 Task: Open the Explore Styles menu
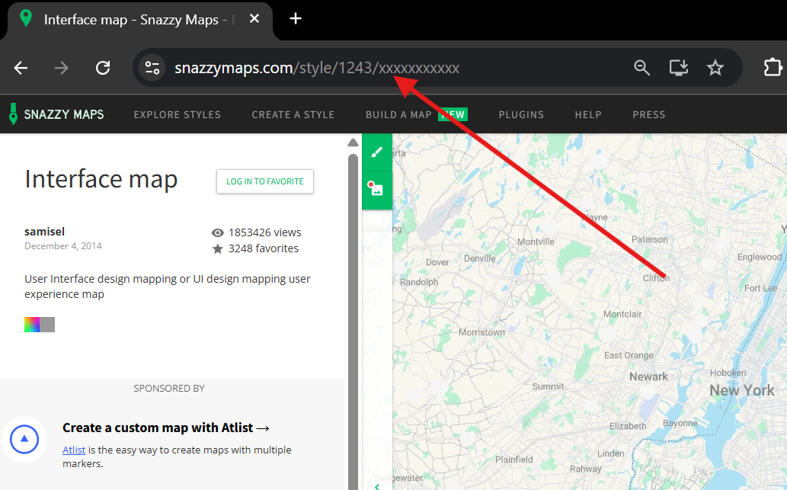point(178,114)
